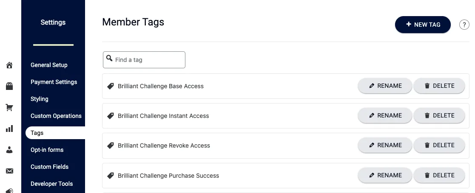
Task: Rename the Brilliant Challenge Base Access tag
Action: point(385,86)
